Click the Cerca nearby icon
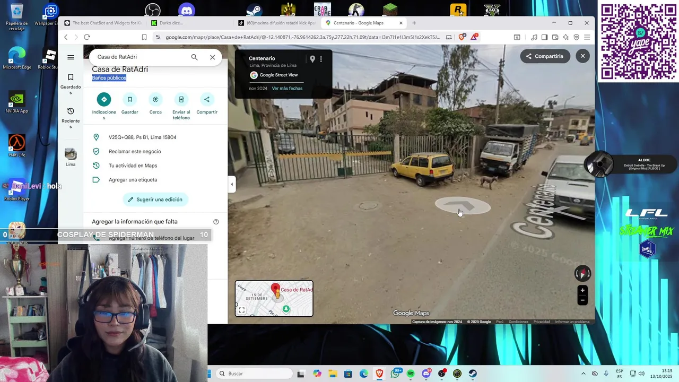Viewport: 679px width, 382px height. [x=155, y=99]
